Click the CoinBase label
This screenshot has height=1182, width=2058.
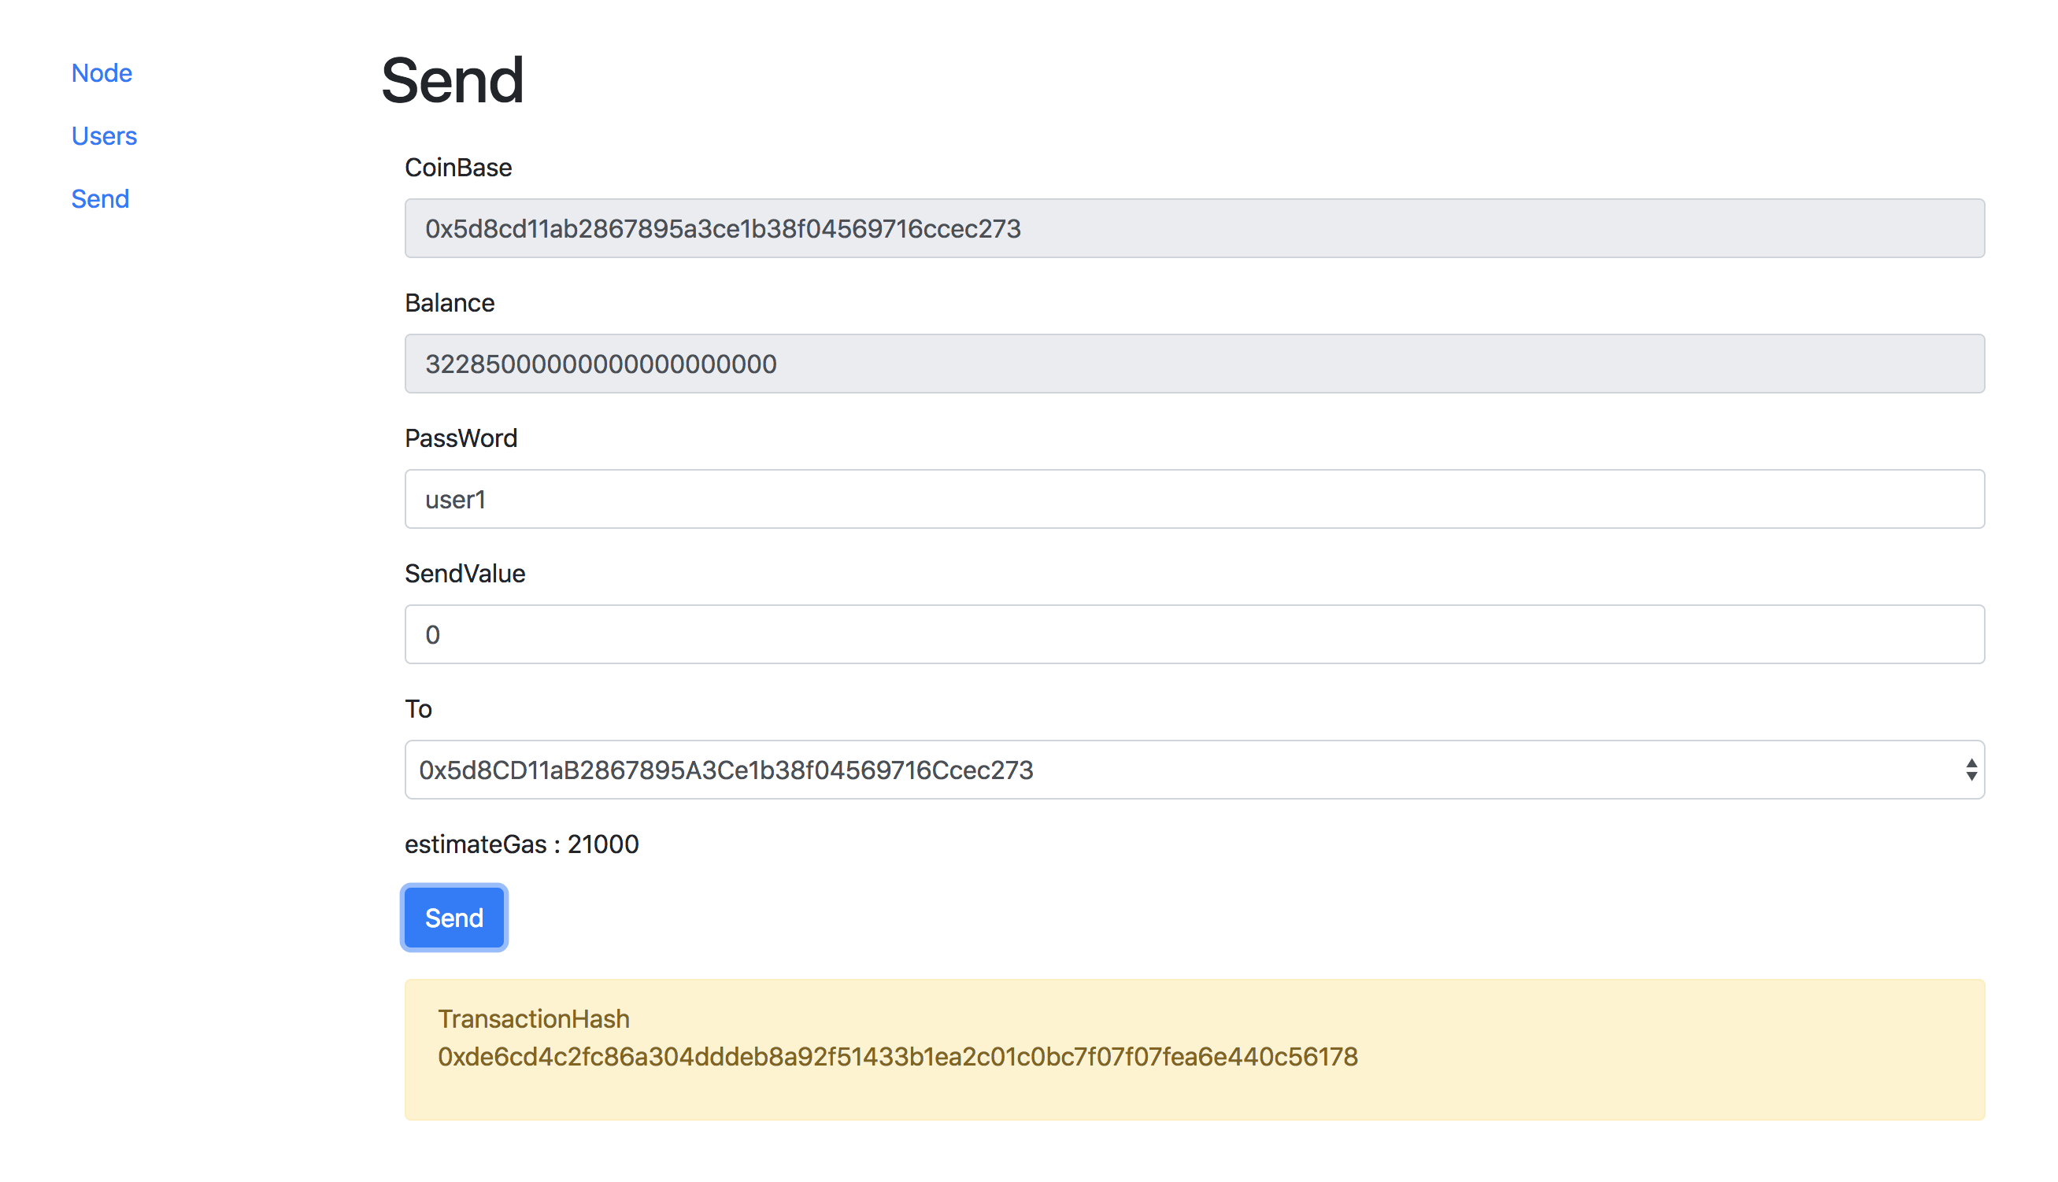click(x=458, y=168)
